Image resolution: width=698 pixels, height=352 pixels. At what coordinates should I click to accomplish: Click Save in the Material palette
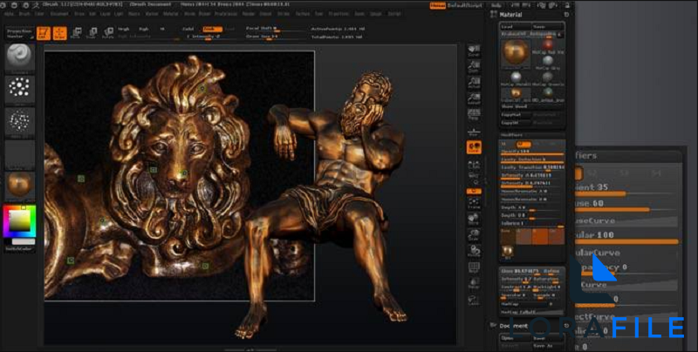[x=548, y=27]
